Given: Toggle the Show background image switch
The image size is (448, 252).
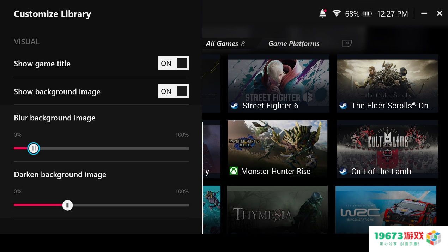Looking at the screenshot, I should coord(173,91).
